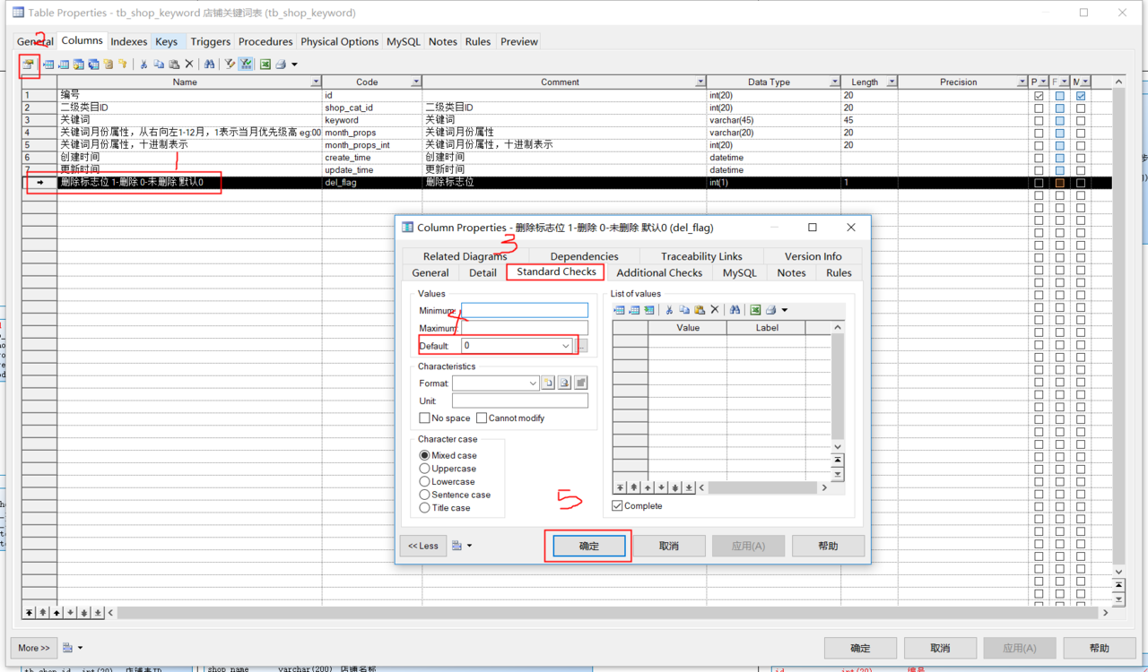Click Export to Excel icon in Columns toolbar

click(x=265, y=65)
